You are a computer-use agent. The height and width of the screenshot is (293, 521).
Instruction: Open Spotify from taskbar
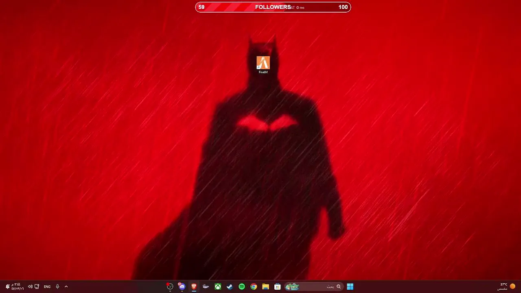point(242,286)
